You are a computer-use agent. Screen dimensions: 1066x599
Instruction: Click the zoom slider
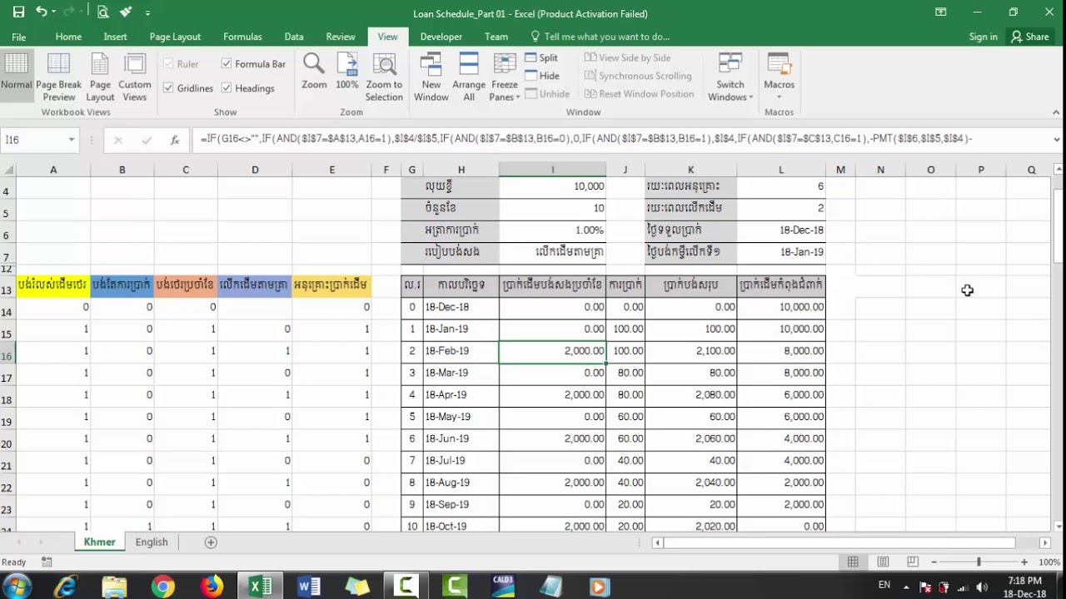pos(979,562)
